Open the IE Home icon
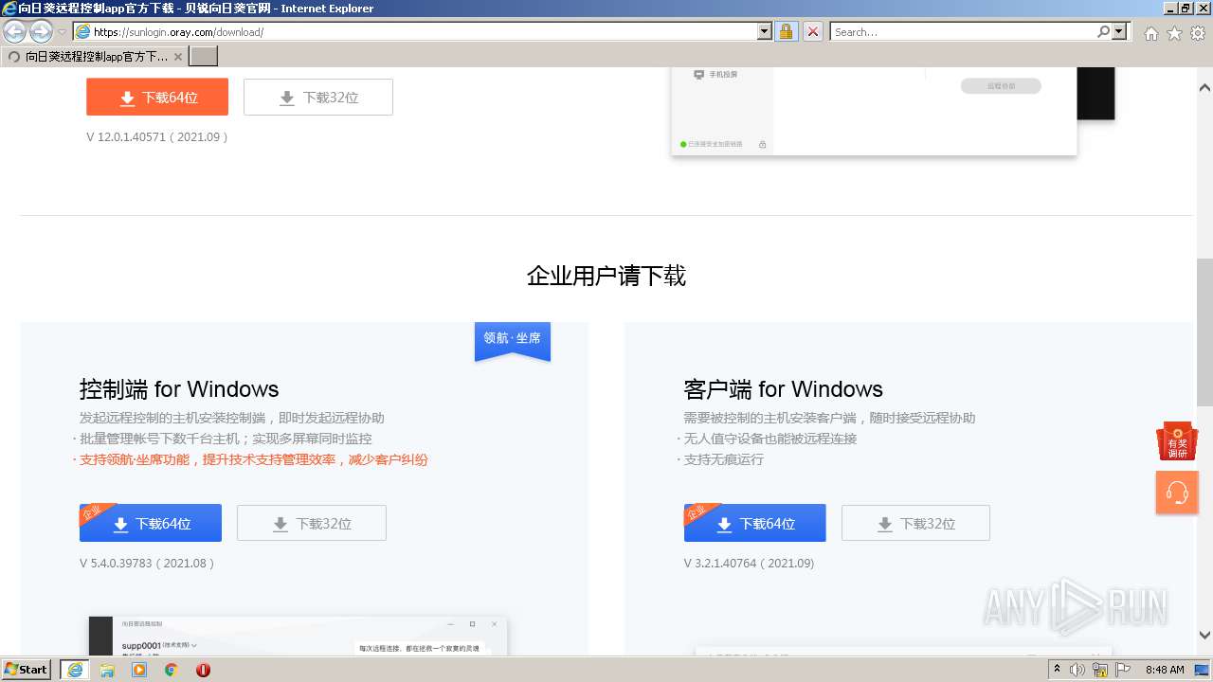 1150,33
